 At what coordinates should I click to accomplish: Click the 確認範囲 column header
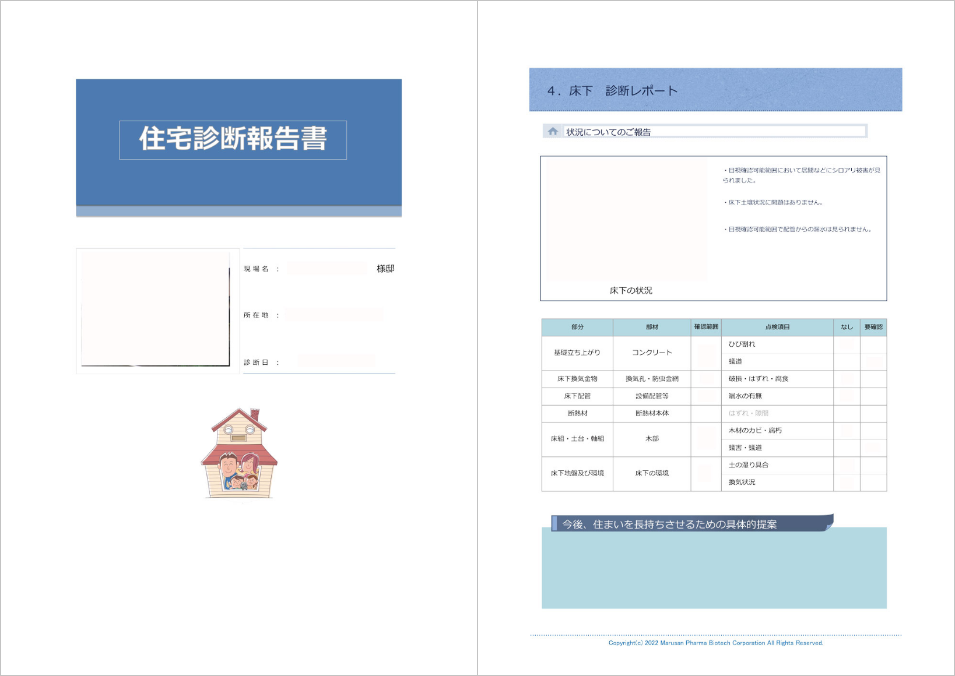[706, 327]
